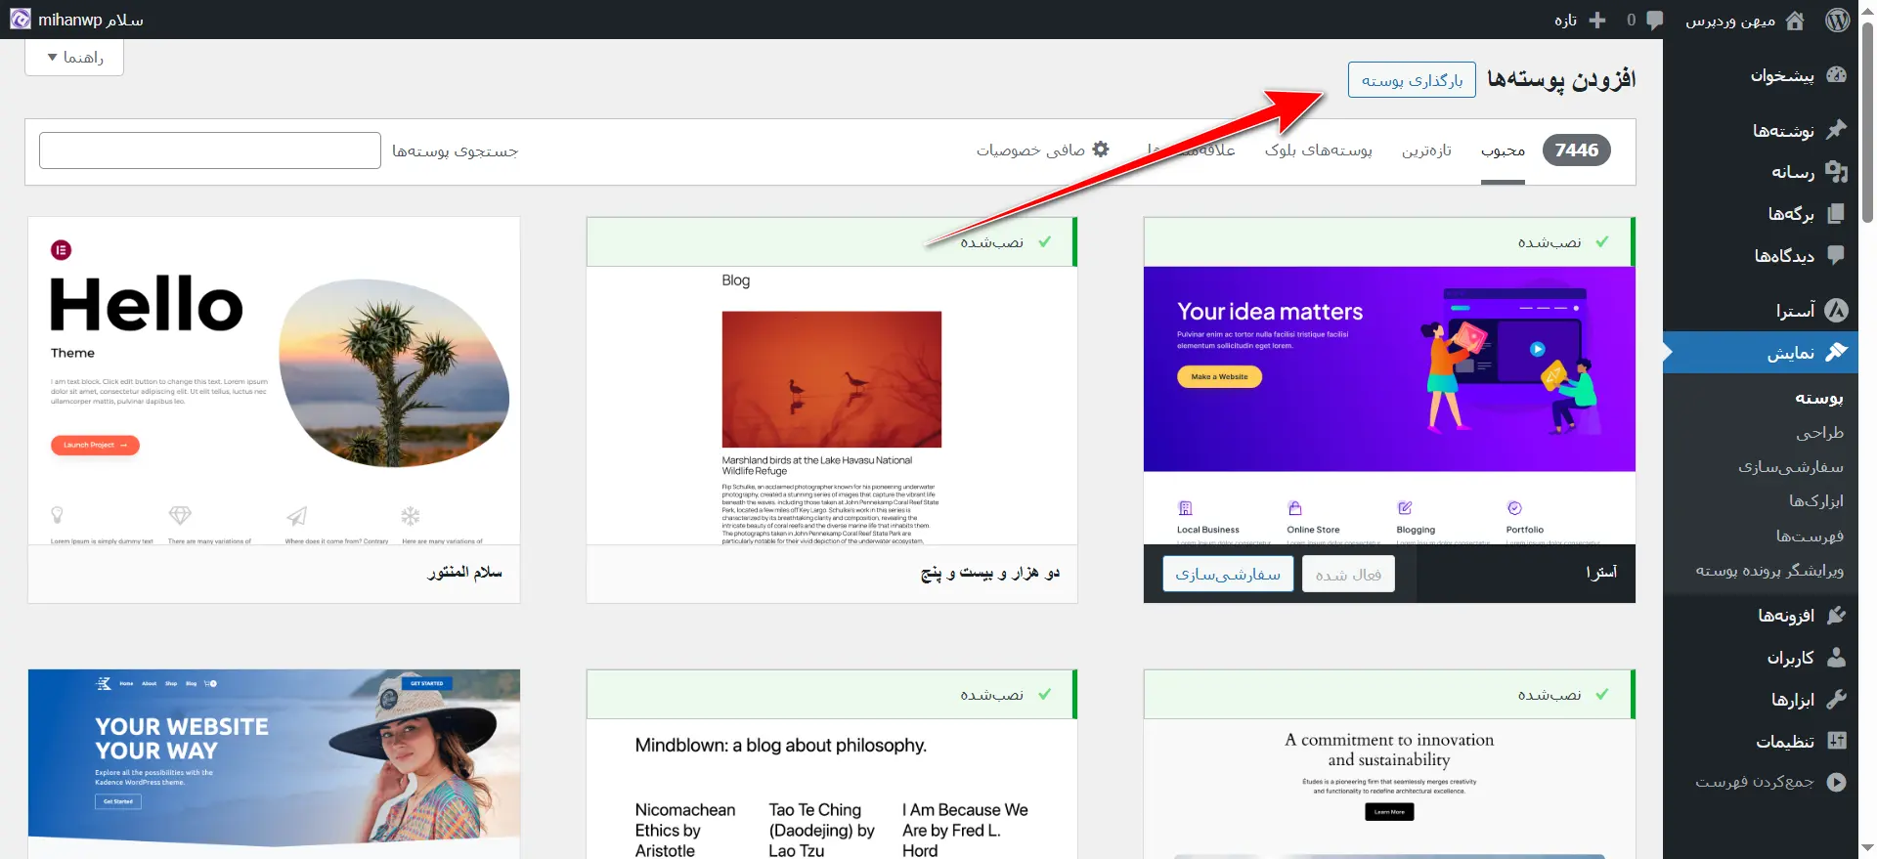Screen dimensions: 1877x859
Task: Click the تازه new content link
Action: point(1565,21)
